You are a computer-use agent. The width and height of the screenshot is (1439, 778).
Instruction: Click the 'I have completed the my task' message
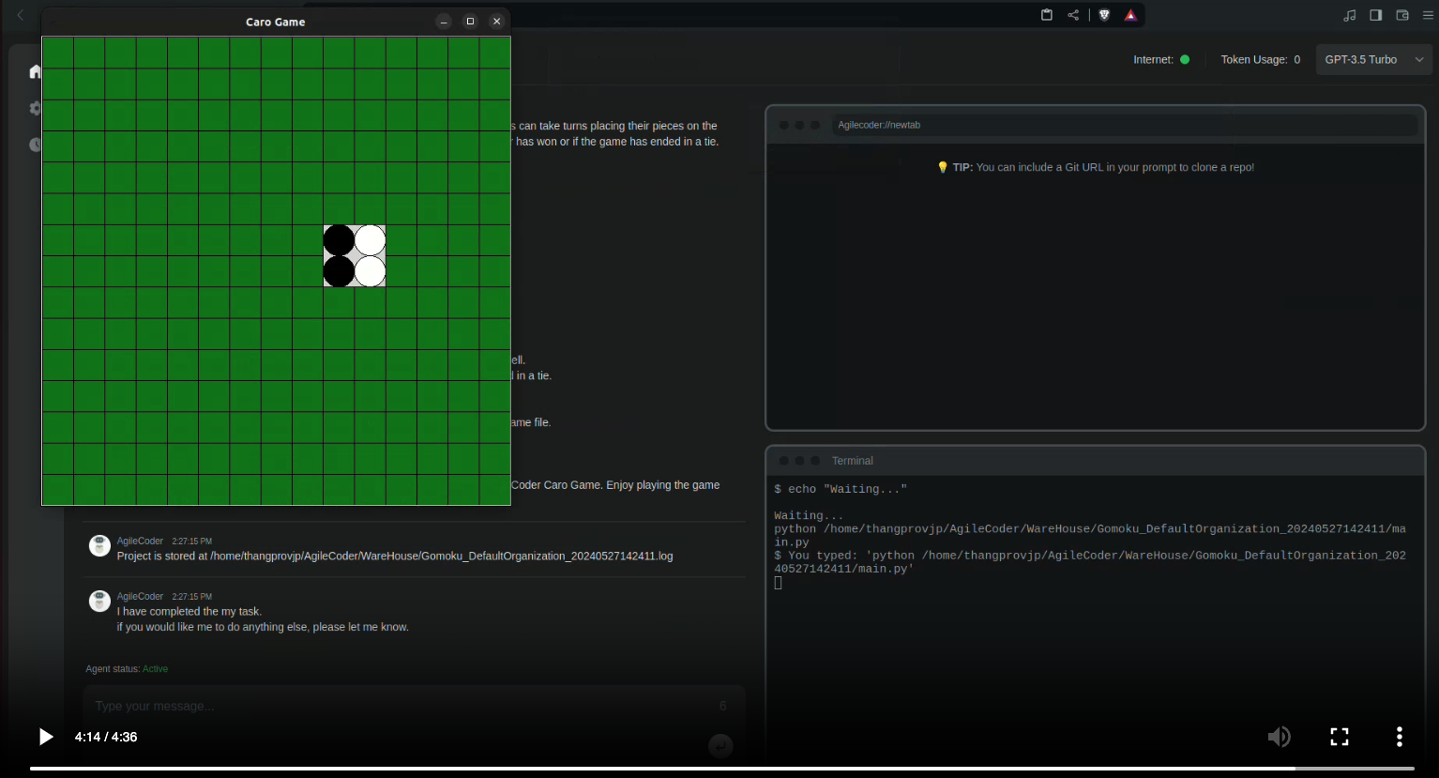(189, 611)
